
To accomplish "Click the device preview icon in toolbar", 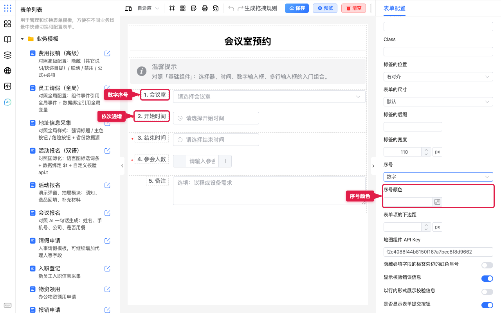I will pyautogui.click(x=128, y=8).
